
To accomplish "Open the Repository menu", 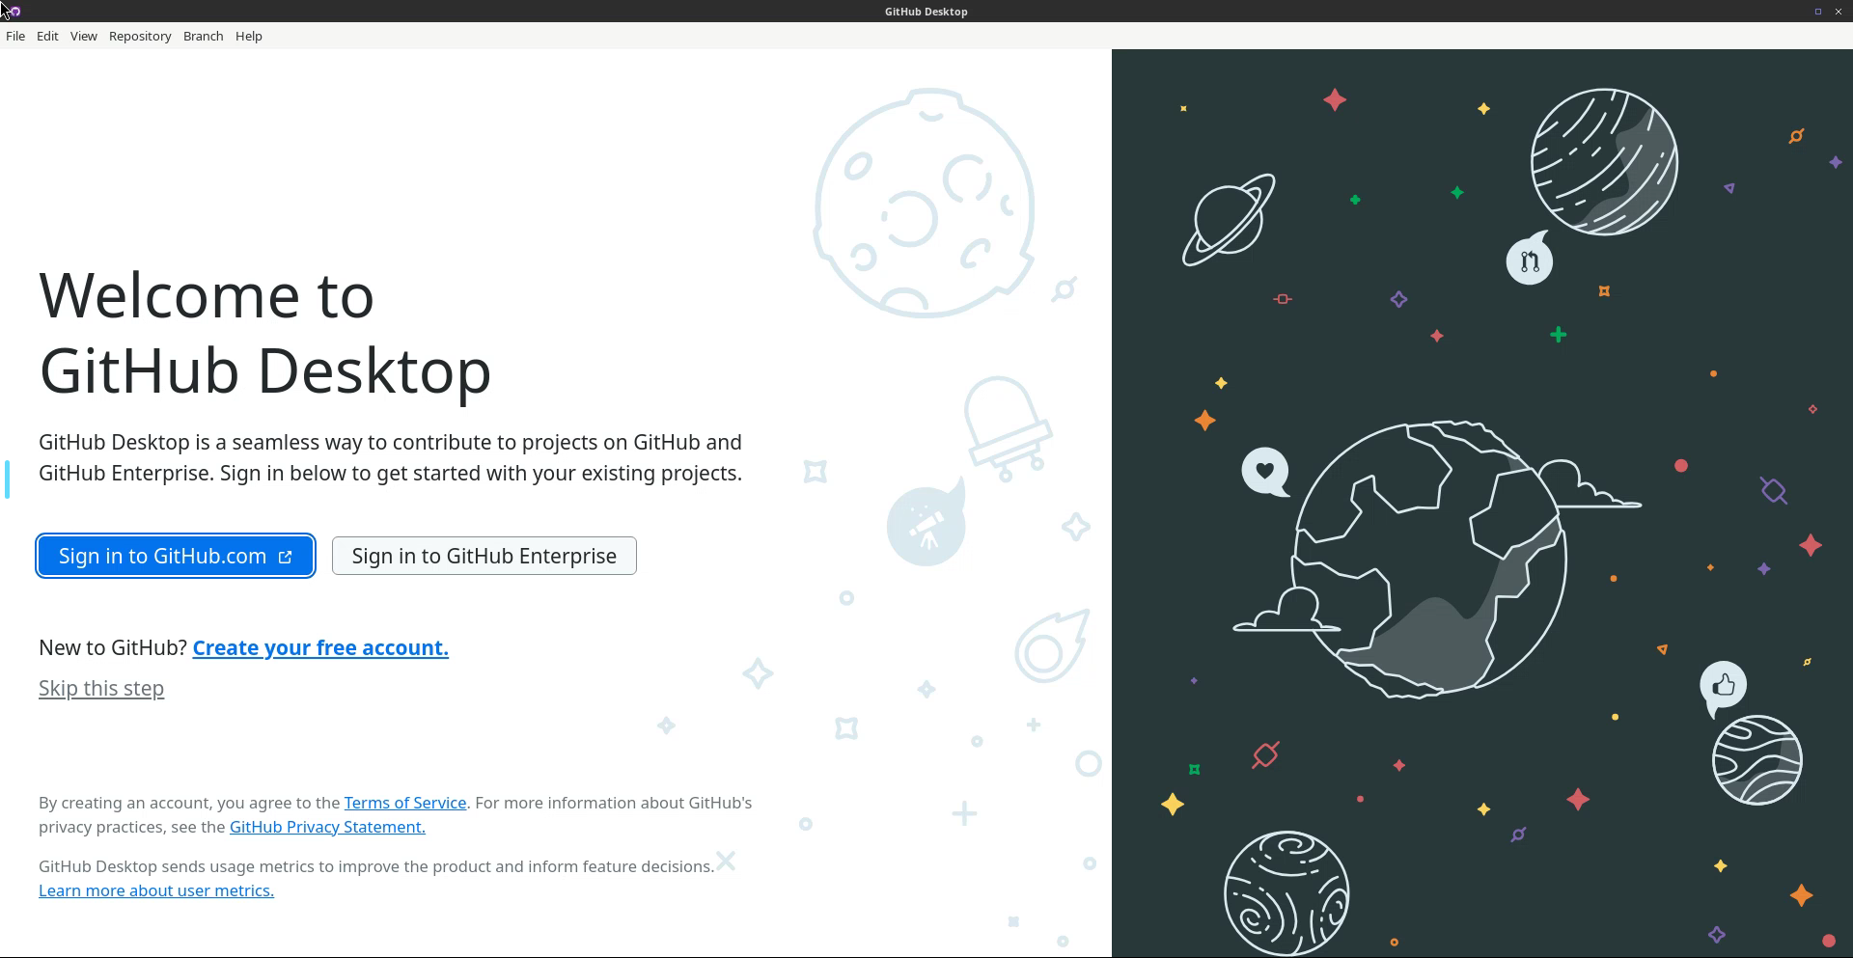I will 140,36.
